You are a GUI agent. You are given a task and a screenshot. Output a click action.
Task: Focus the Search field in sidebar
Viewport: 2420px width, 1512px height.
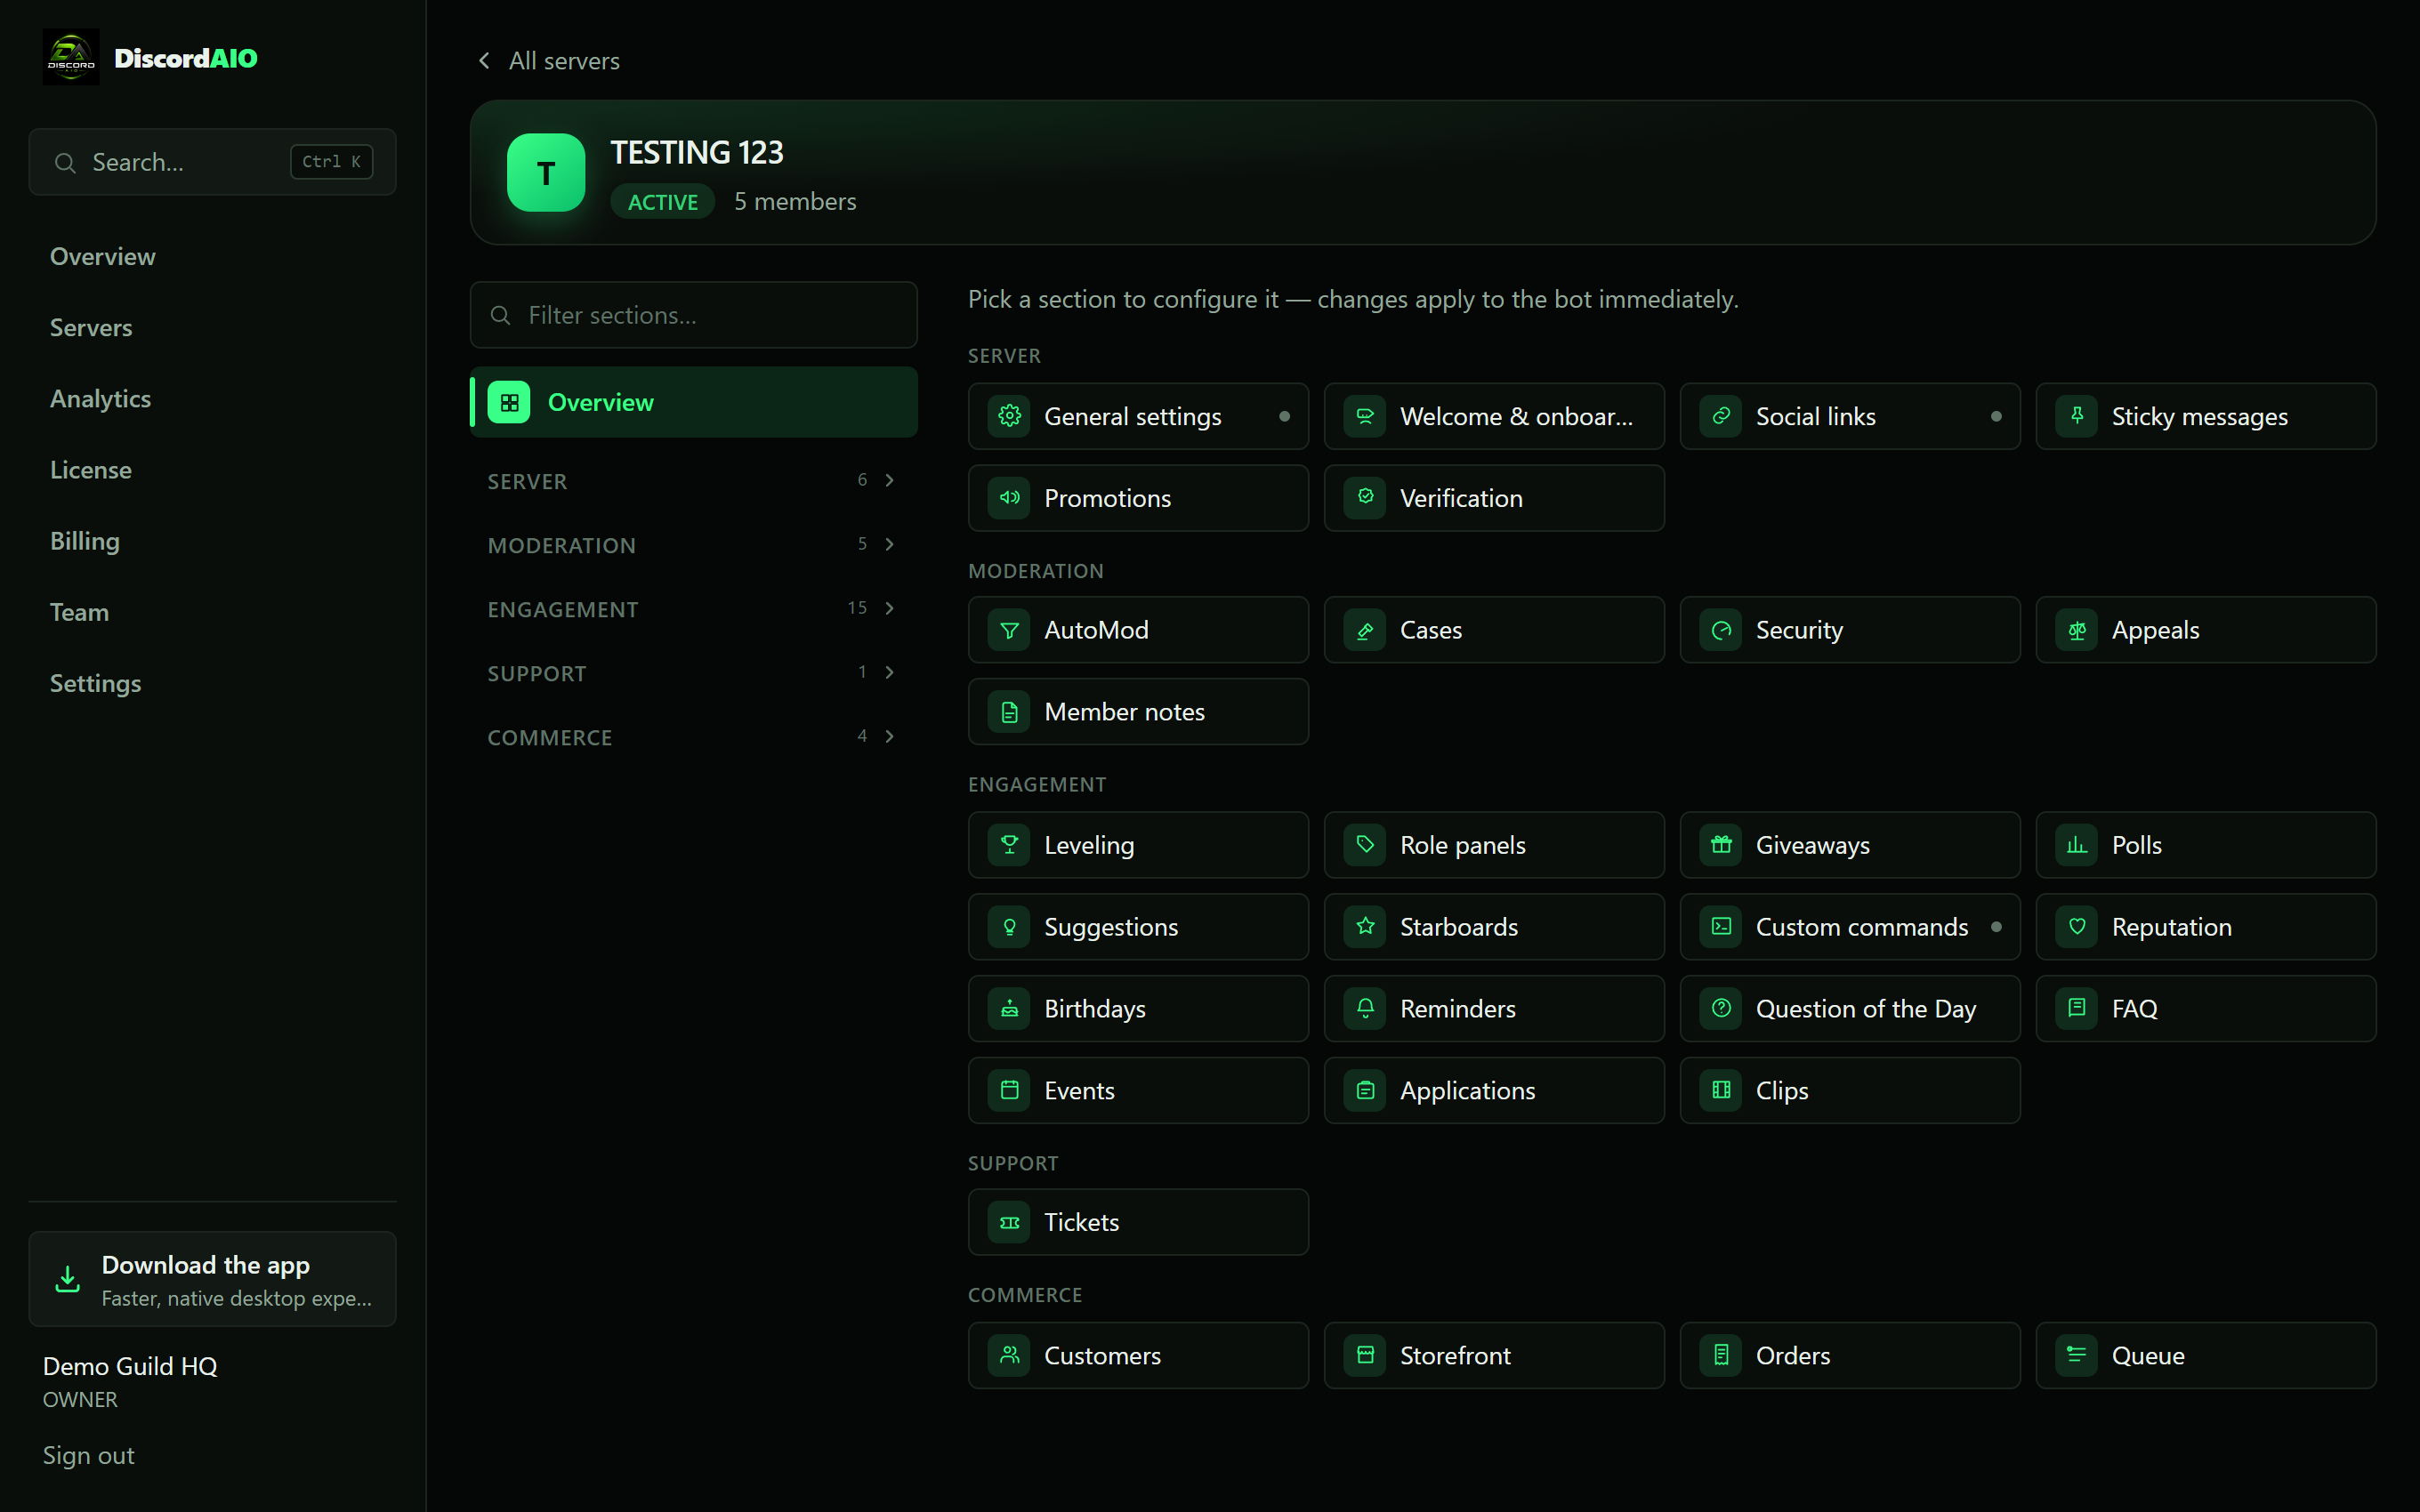(x=212, y=162)
